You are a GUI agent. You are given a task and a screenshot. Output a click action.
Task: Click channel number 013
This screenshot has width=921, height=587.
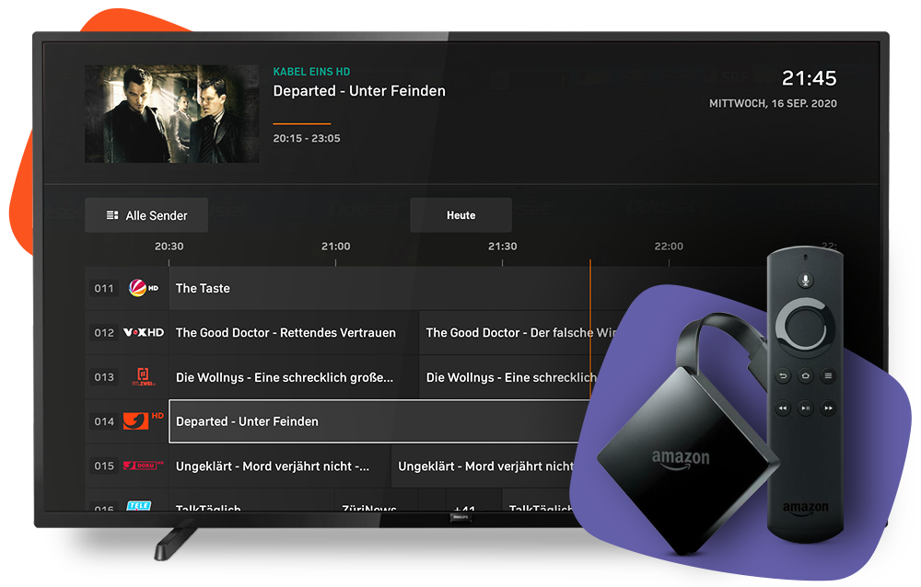(104, 377)
